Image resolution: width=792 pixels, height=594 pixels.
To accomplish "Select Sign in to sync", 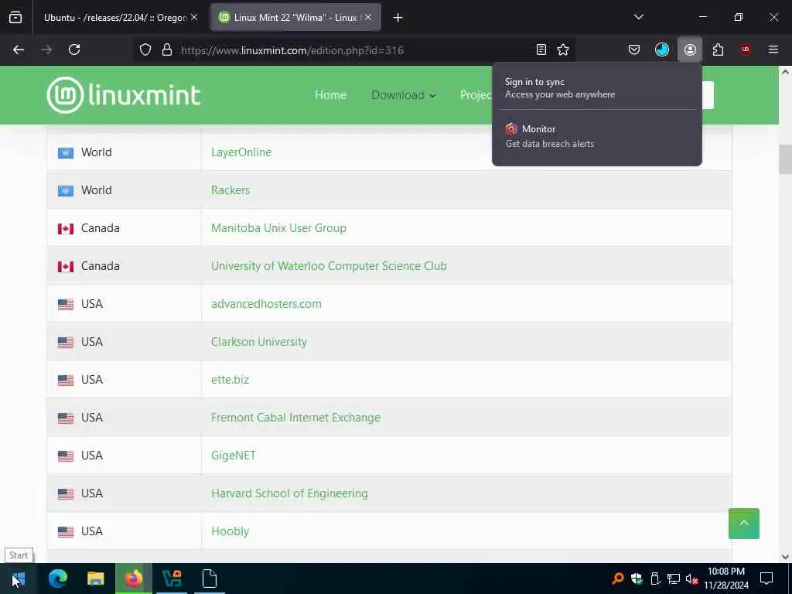I will coord(596,87).
